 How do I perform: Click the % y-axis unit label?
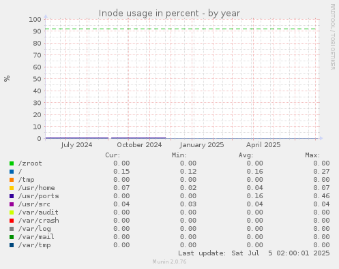(7, 78)
